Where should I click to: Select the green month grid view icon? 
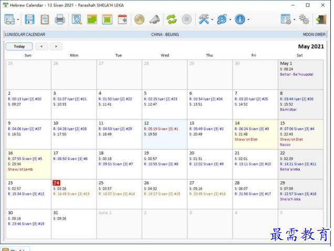coord(92,19)
